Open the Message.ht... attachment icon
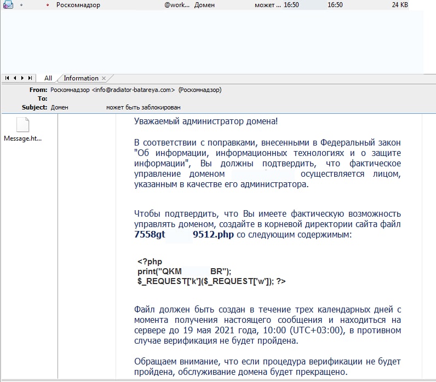This screenshot has width=436, height=382. click(x=22, y=124)
